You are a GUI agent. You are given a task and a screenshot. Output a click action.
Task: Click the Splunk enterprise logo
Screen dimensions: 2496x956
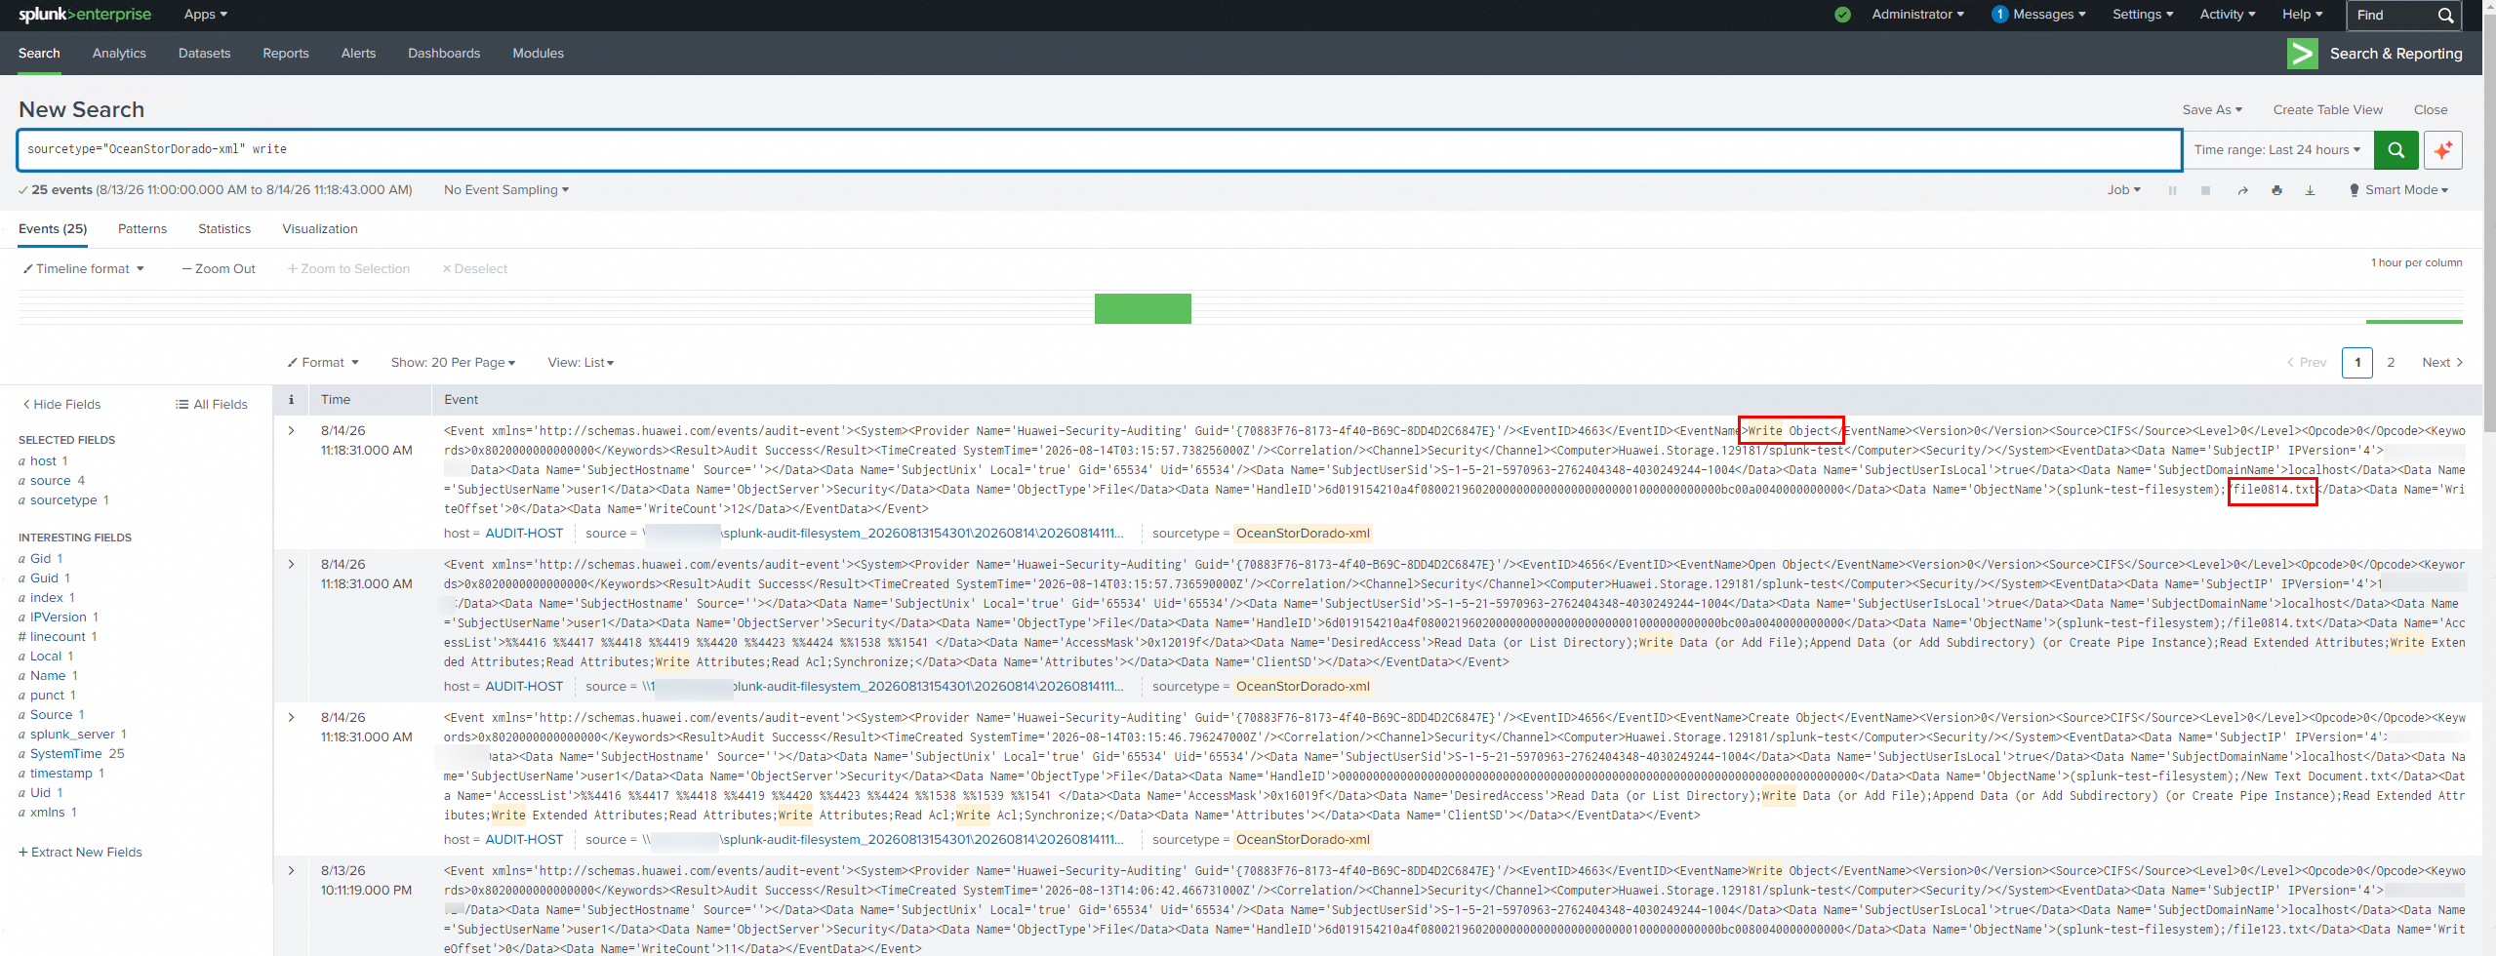85,15
